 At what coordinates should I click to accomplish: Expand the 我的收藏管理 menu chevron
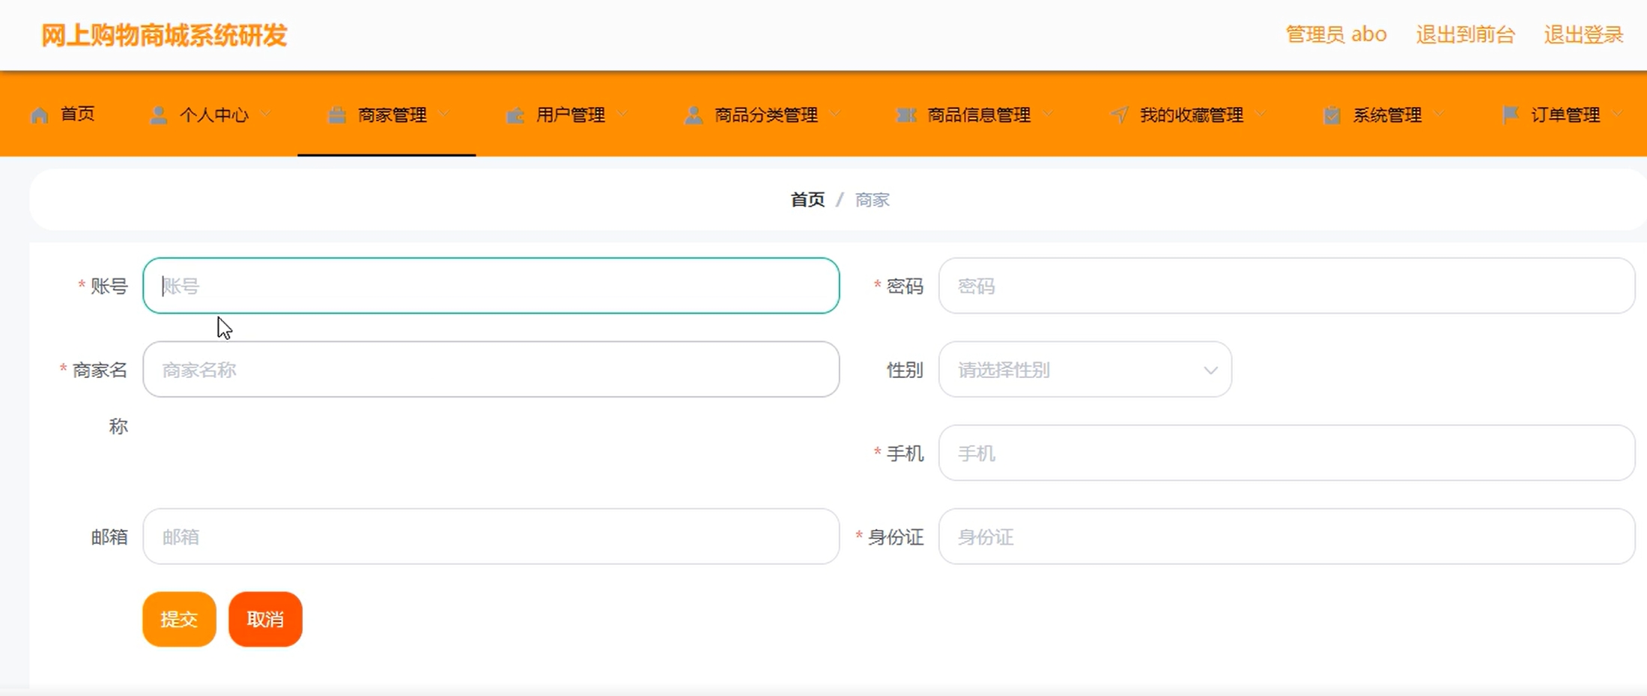pos(1261,115)
